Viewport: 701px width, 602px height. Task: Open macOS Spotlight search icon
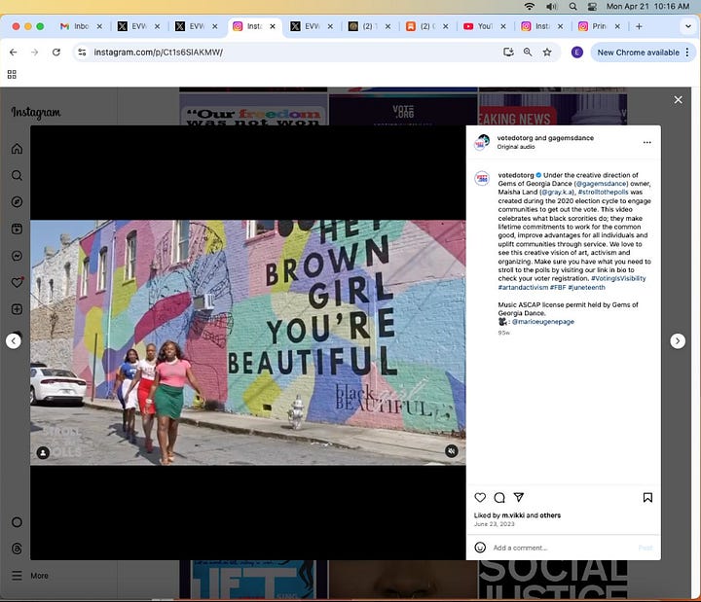(572, 6)
